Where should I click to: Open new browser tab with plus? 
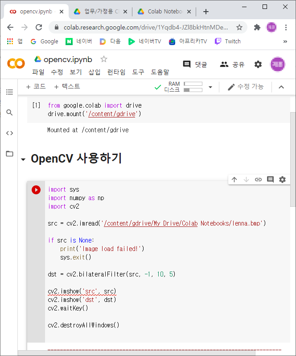pos(206,12)
